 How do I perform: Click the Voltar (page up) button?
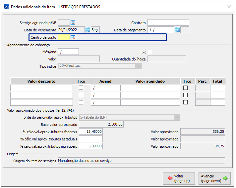click(x=179, y=178)
